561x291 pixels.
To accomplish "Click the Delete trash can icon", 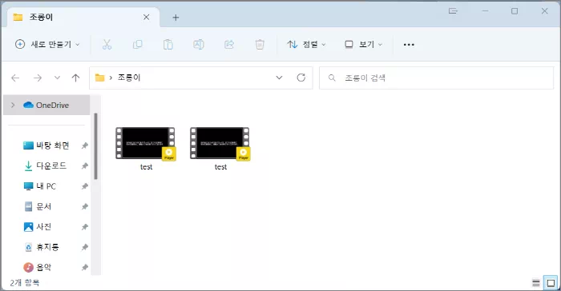I will (260, 45).
